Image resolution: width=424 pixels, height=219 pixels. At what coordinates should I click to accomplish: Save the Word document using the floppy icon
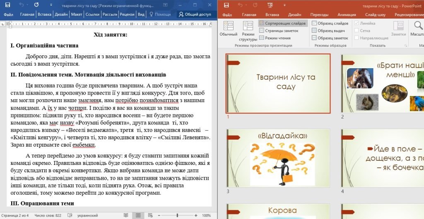click(x=7, y=5)
